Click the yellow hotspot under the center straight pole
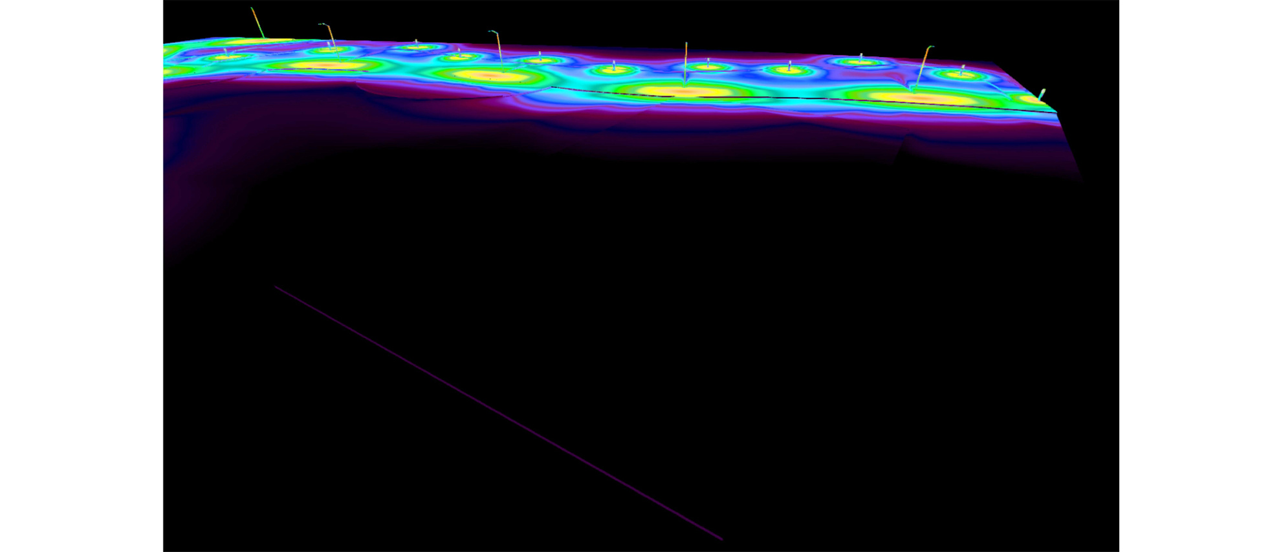Screen dimensions: 1281x552 click(686, 92)
